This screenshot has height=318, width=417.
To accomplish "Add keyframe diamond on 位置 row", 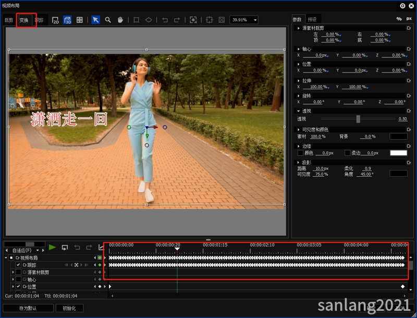I will point(100,287).
